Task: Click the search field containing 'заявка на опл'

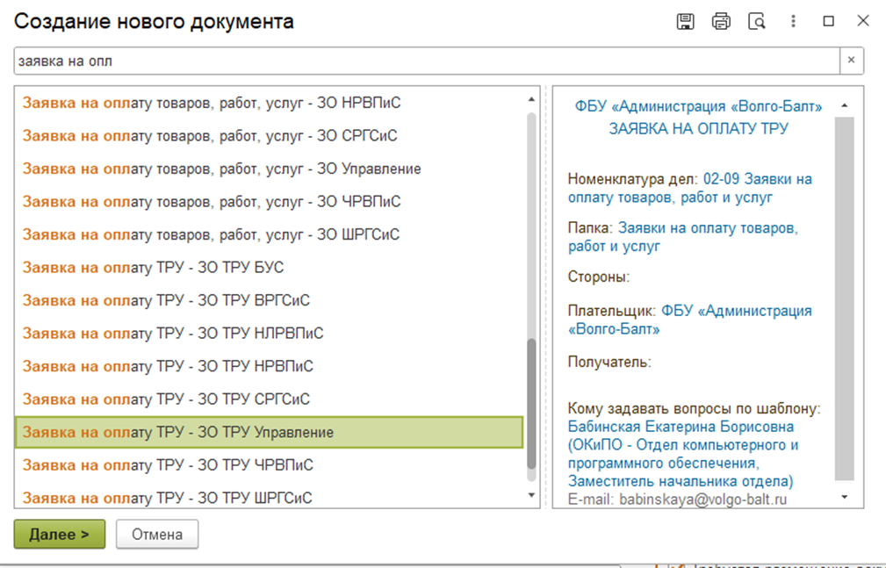Action: pos(426,61)
